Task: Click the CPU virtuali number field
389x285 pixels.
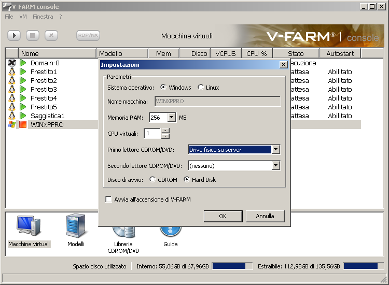Action: click(152, 133)
